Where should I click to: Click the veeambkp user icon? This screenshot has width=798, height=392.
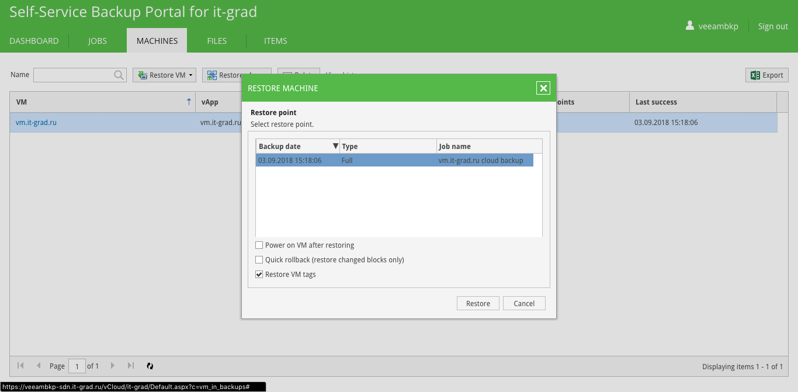point(690,26)
